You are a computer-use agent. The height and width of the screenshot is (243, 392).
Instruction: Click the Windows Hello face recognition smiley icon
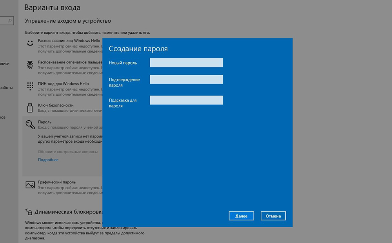click(30, 43)
